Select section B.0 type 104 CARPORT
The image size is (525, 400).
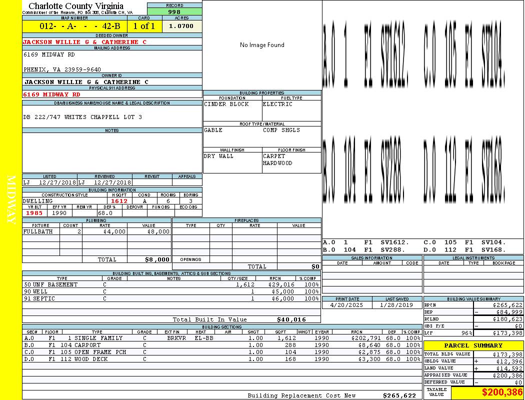click(x=80, y=345)
